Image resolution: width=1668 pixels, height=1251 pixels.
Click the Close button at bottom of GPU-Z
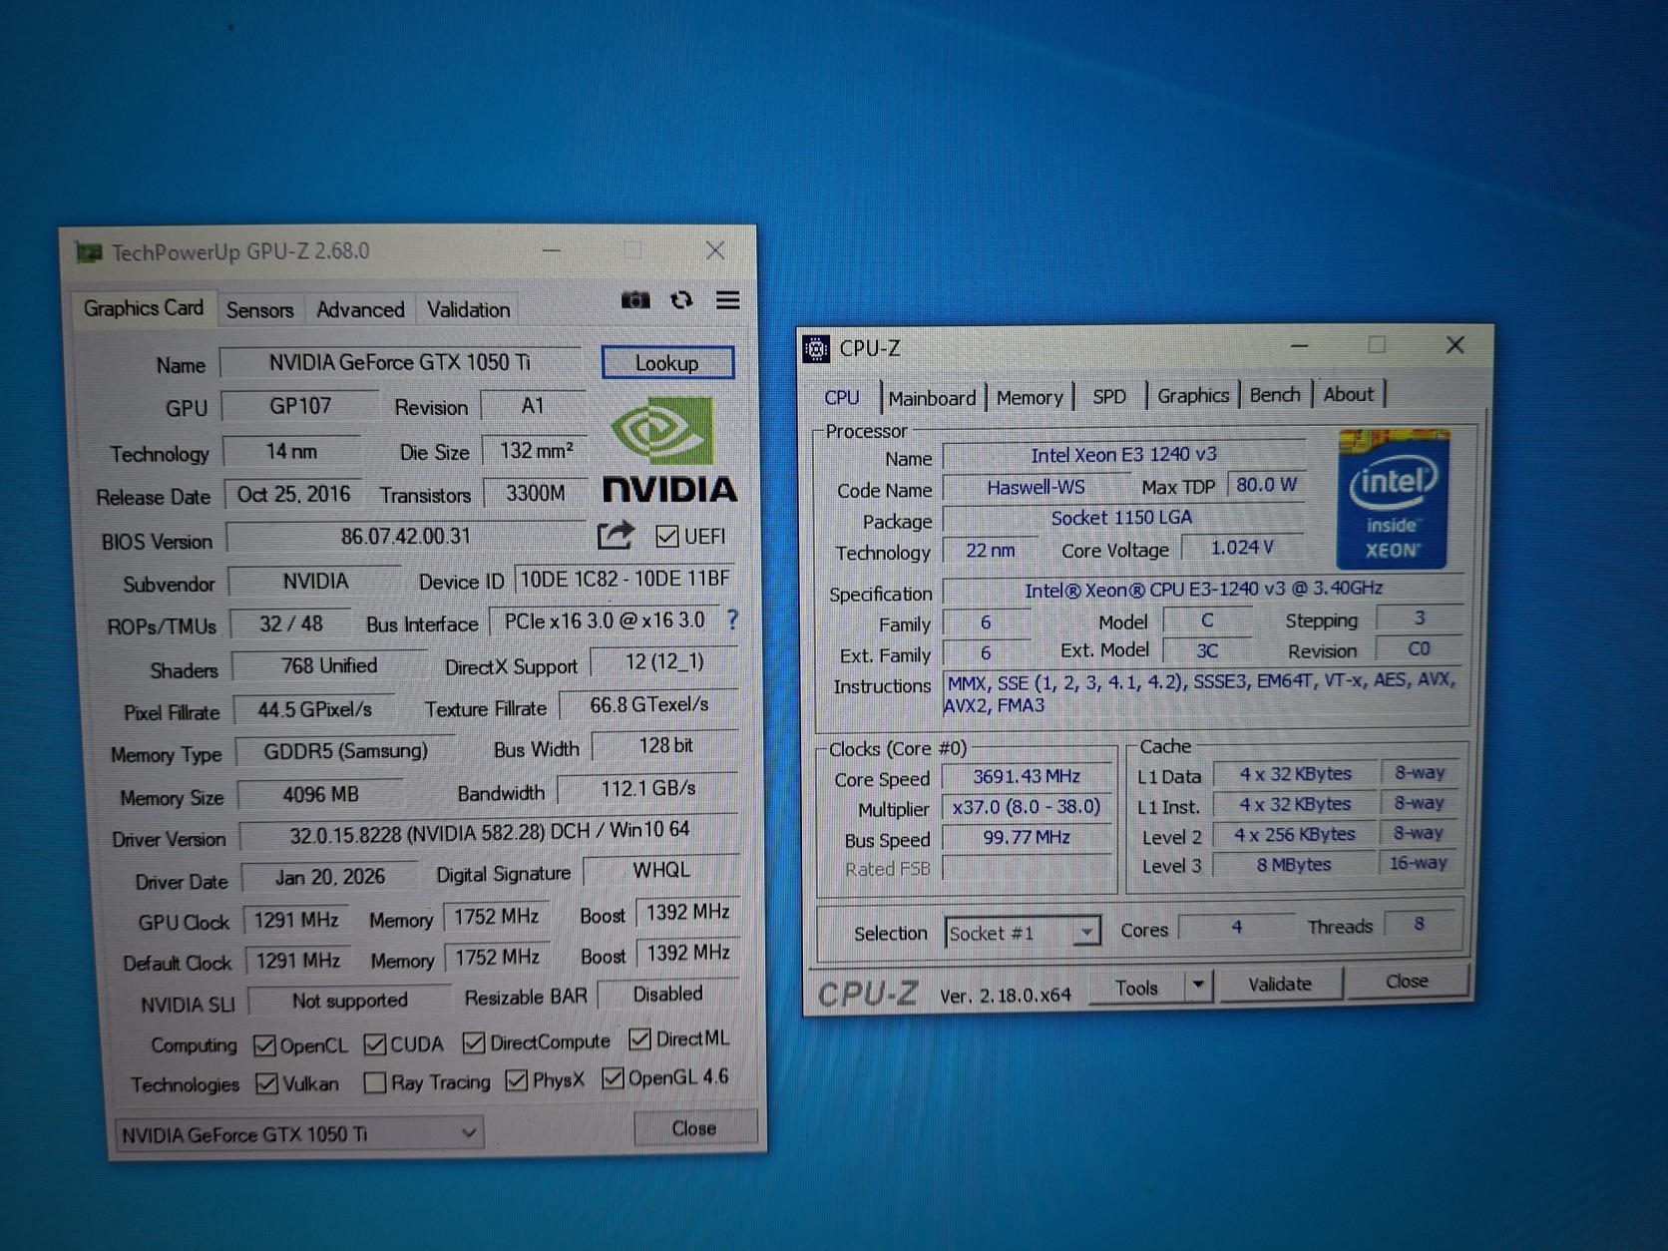click(x=694, y=1128)
